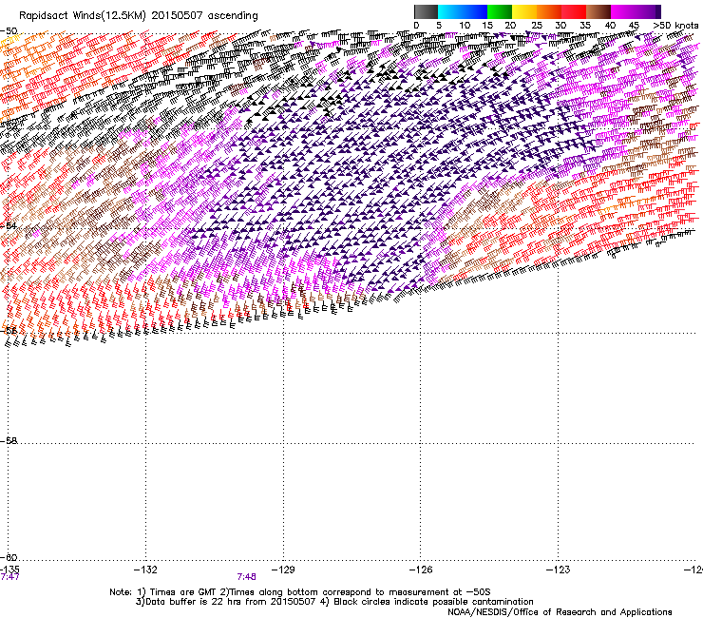The image size is (703, 618).
Task: Click the blue 10-15 knots color band
Action: pyautogui.click(x=475, y=11)
